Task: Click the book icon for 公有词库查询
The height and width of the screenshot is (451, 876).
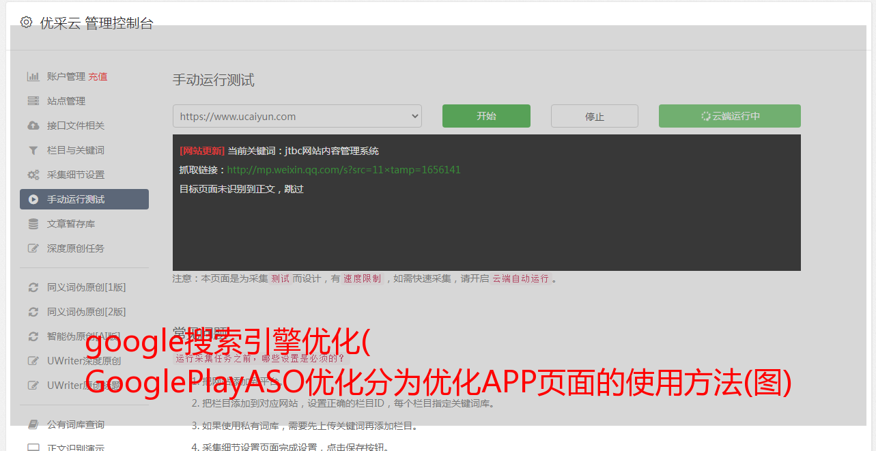Action: tap(33, 424)
